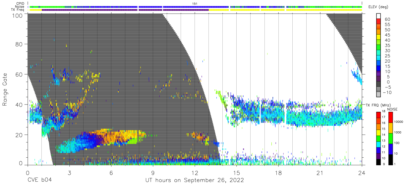Image resolution: width=407 pixels, height=187 pixels.
Task: Pick the white top segment of the ELEV colorbar
Action: [x=379, y=16]
